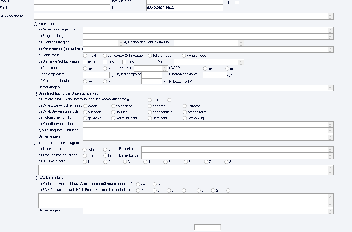Choose 'antriebsarm' radio button

[185, 112]
